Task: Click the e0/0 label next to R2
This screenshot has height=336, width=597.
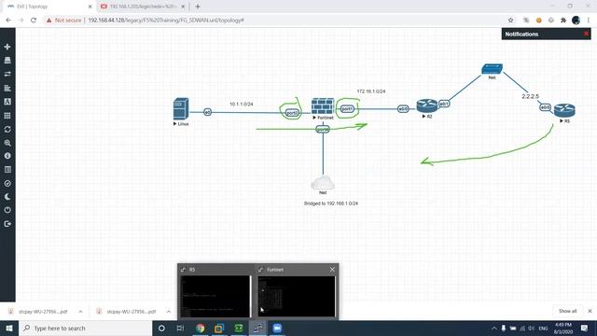Action: click(x=403, y=109)
